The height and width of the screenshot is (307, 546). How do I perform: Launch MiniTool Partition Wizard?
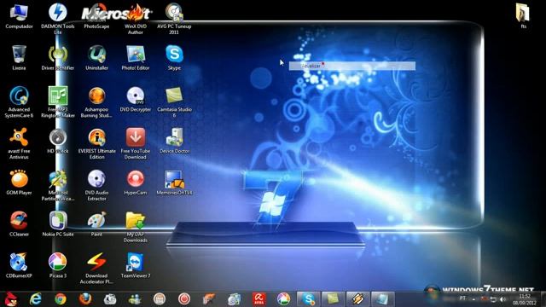pos(58,185)
